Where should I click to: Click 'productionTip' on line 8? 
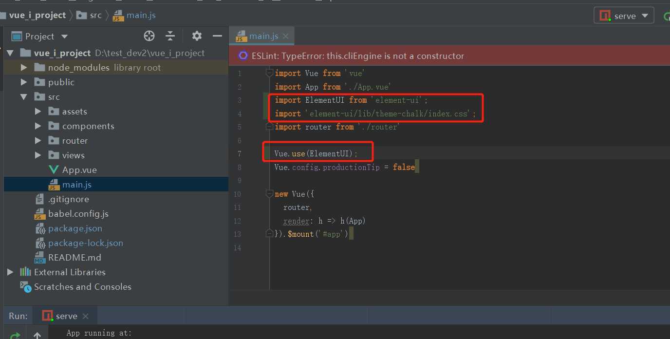(351, 167)
